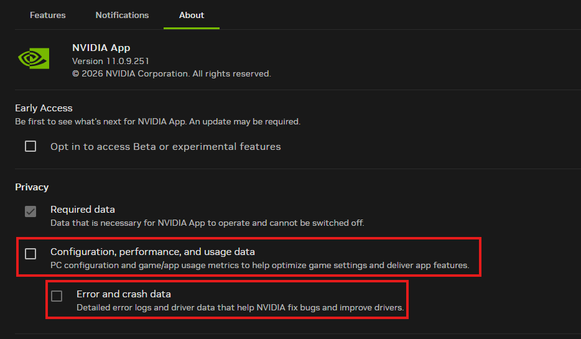
Task: Switch to the Features tab
Action: (x=47, y=15)
